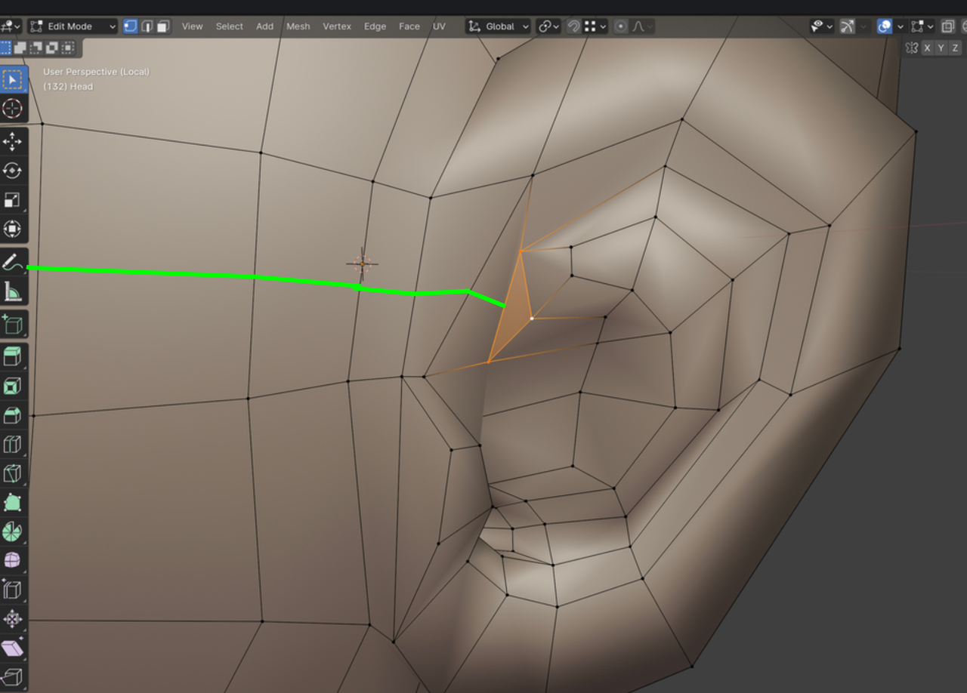Select the Rotate tool

tap(12, 171)
